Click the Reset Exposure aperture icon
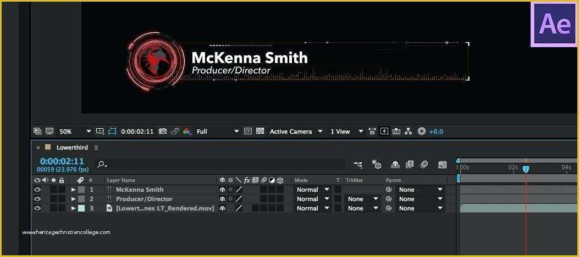Viewport: 579px width, 257px height. pyautogui.click(x=422, y=131)
